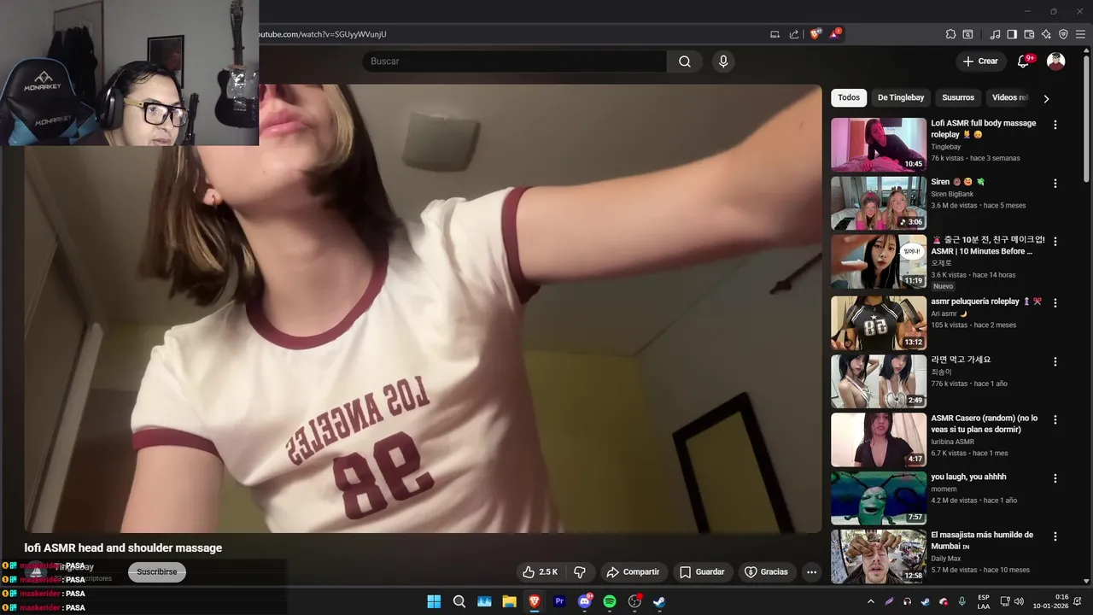Open options for El masajista más humilde

pos(1055,537)
